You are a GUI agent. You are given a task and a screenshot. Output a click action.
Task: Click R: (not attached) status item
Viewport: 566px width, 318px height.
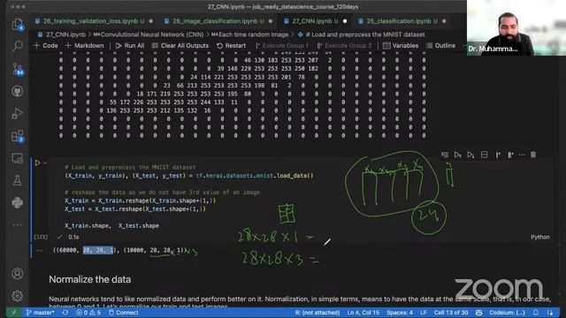pyautogui.click(x=317, y=313)
